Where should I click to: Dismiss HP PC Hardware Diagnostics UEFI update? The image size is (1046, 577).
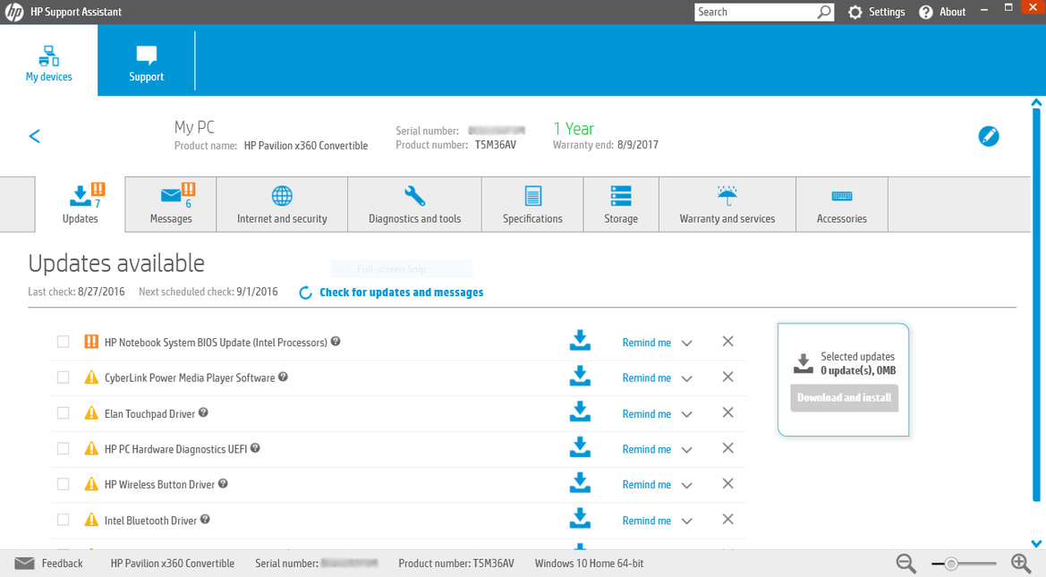[x=727, y=448]
